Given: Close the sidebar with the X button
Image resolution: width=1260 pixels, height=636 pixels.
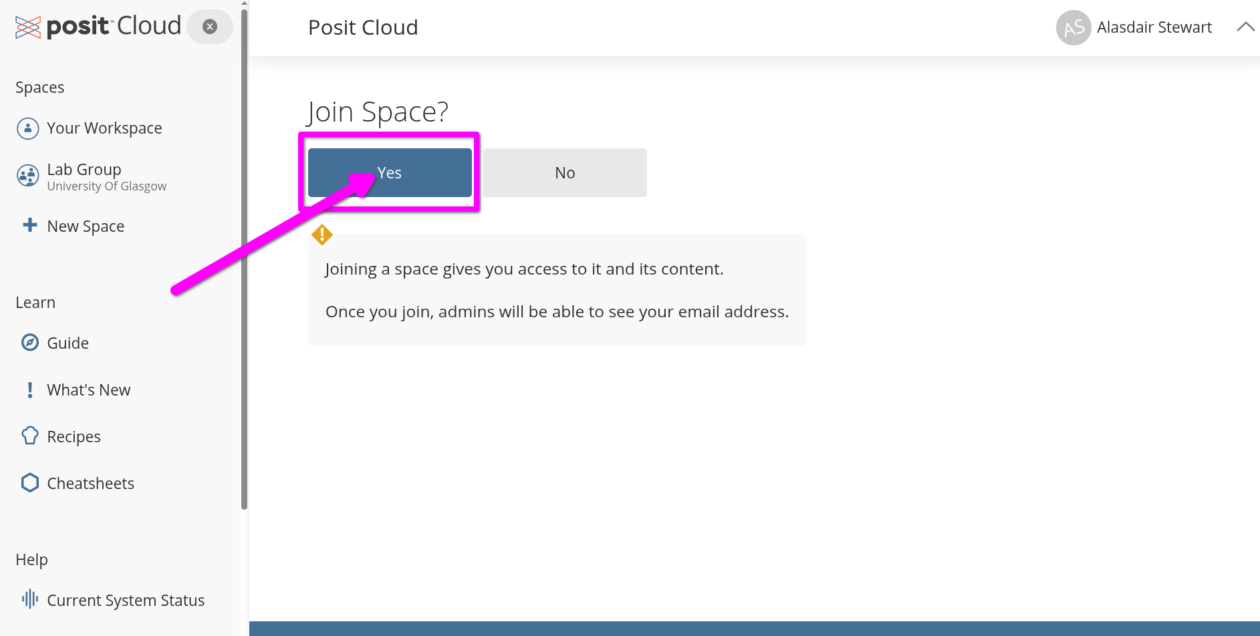Looking at the screenshot, I should 210,27.
